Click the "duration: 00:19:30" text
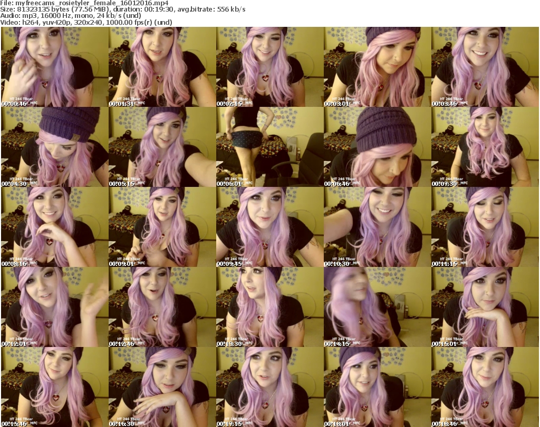The image size is (540, 427). pos(143,9)
